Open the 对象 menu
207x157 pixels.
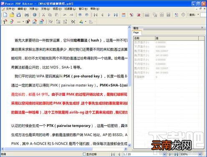tap(34, 9)
